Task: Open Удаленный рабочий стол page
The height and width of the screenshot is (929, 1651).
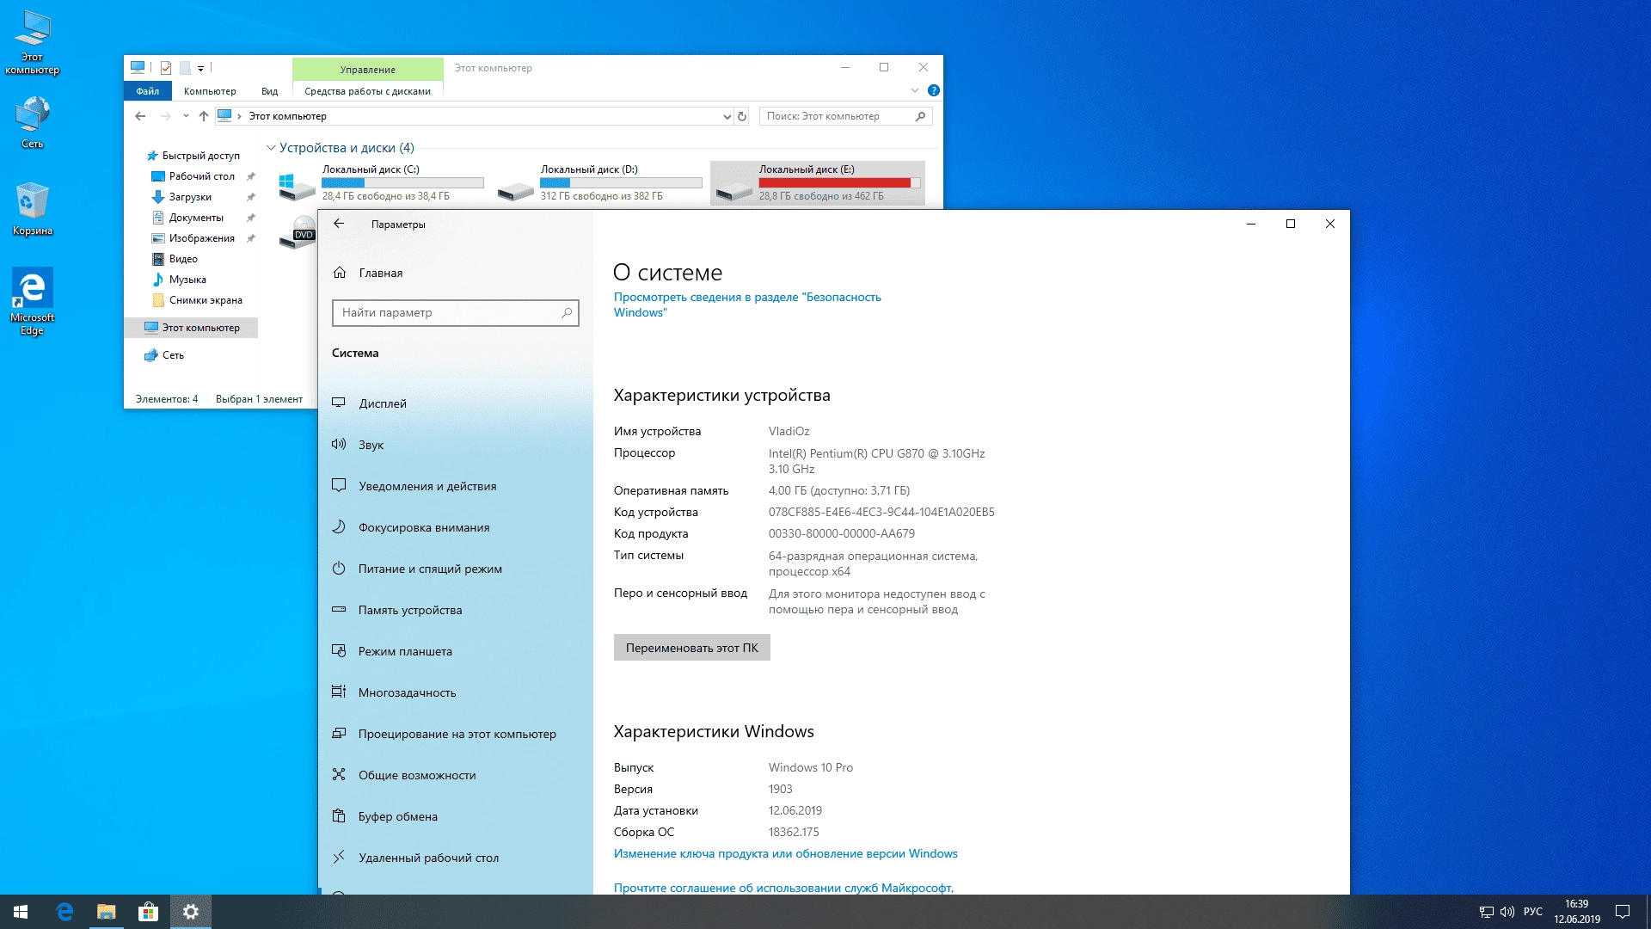Action: point(456,858)
